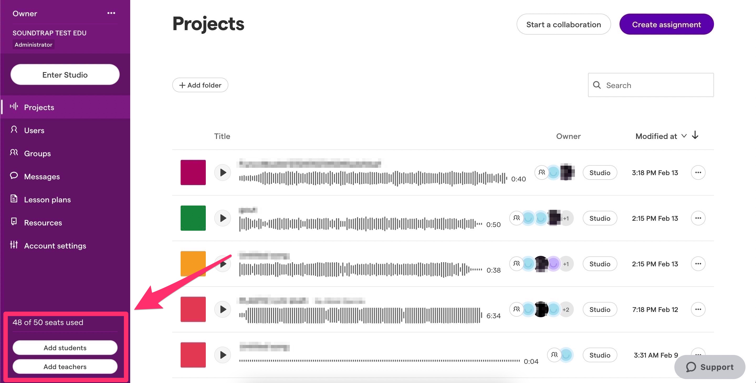756x383 pixels.
Task: Open the Users section
Action: pos(65,130)
